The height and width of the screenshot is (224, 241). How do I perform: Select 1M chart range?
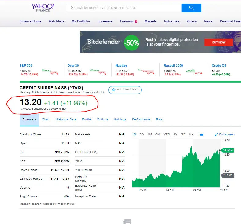150,134
